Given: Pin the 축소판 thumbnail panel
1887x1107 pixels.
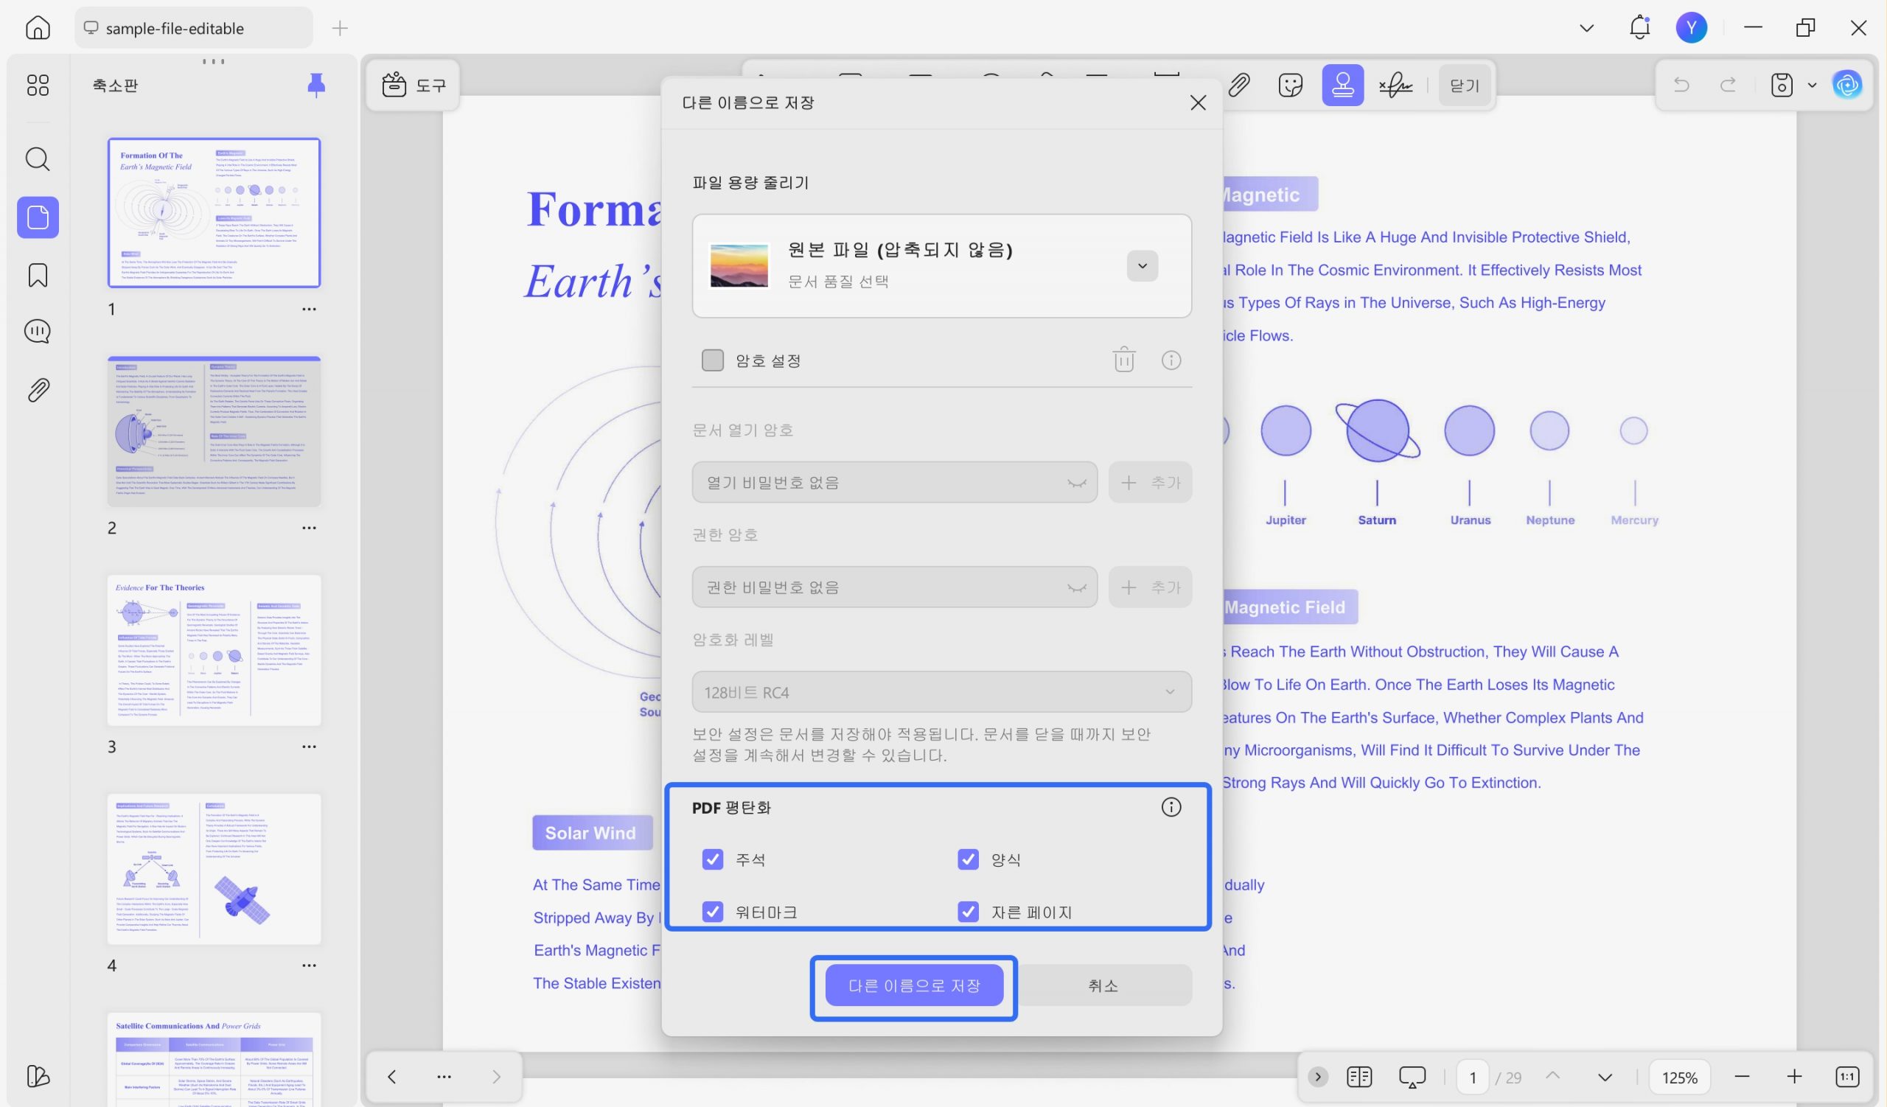Looking at the screenshot, I should tap(316, 85).
